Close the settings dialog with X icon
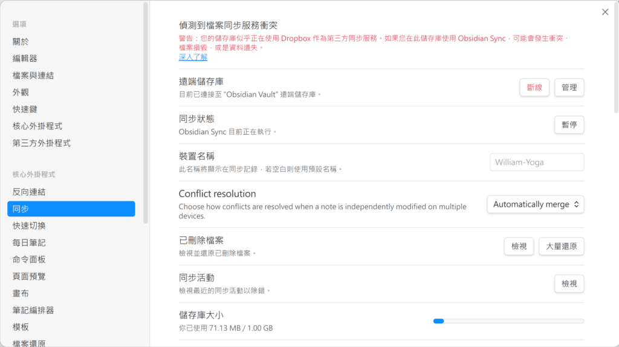 (x=605, y=12)
